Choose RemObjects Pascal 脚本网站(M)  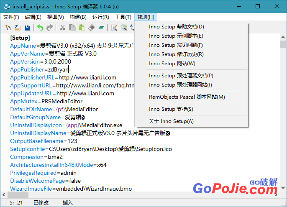[191, 97]
